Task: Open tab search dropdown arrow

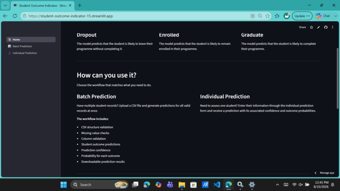Action: 5,5
